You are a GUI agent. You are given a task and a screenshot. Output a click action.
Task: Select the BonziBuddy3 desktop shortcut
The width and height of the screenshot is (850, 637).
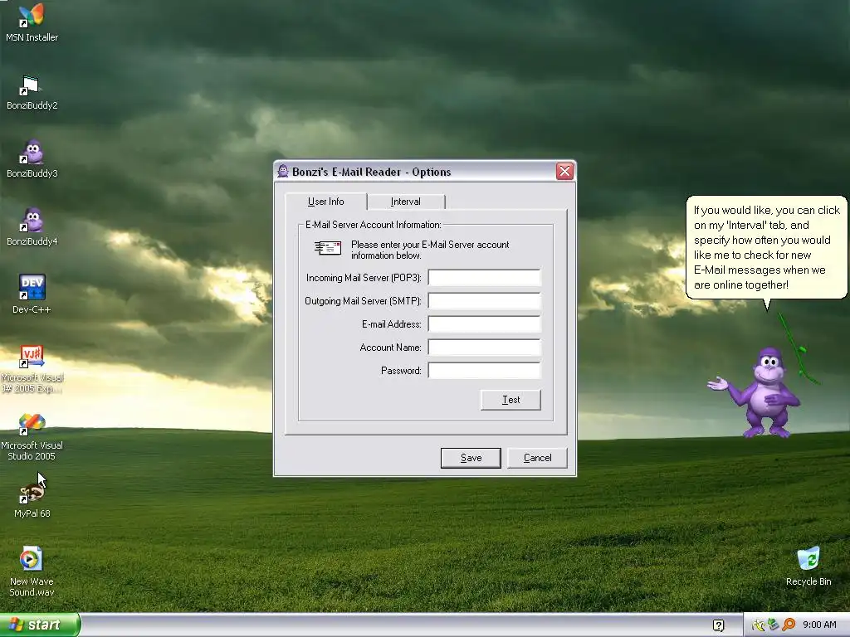click(32, 160)
